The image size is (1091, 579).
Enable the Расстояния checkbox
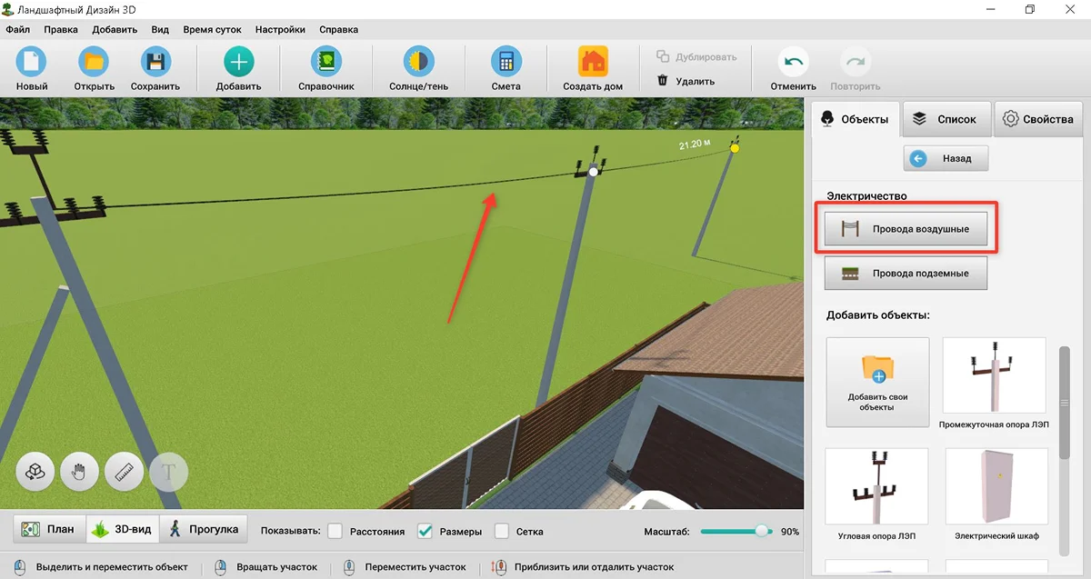coord(335,531)
